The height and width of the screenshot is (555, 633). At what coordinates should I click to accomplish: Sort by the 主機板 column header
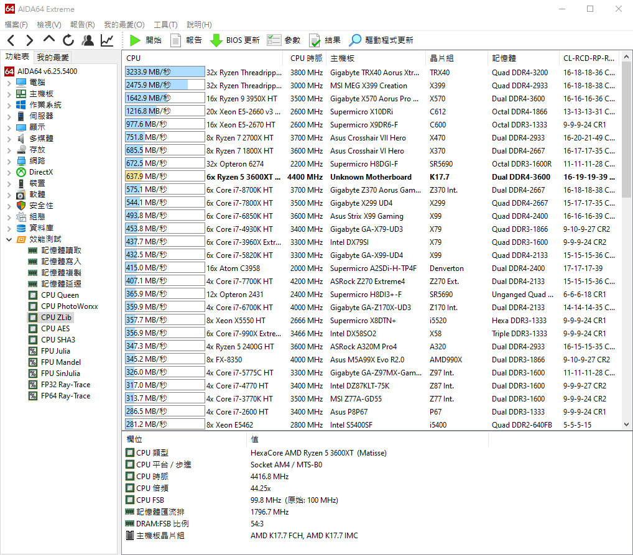pos(376,58)
